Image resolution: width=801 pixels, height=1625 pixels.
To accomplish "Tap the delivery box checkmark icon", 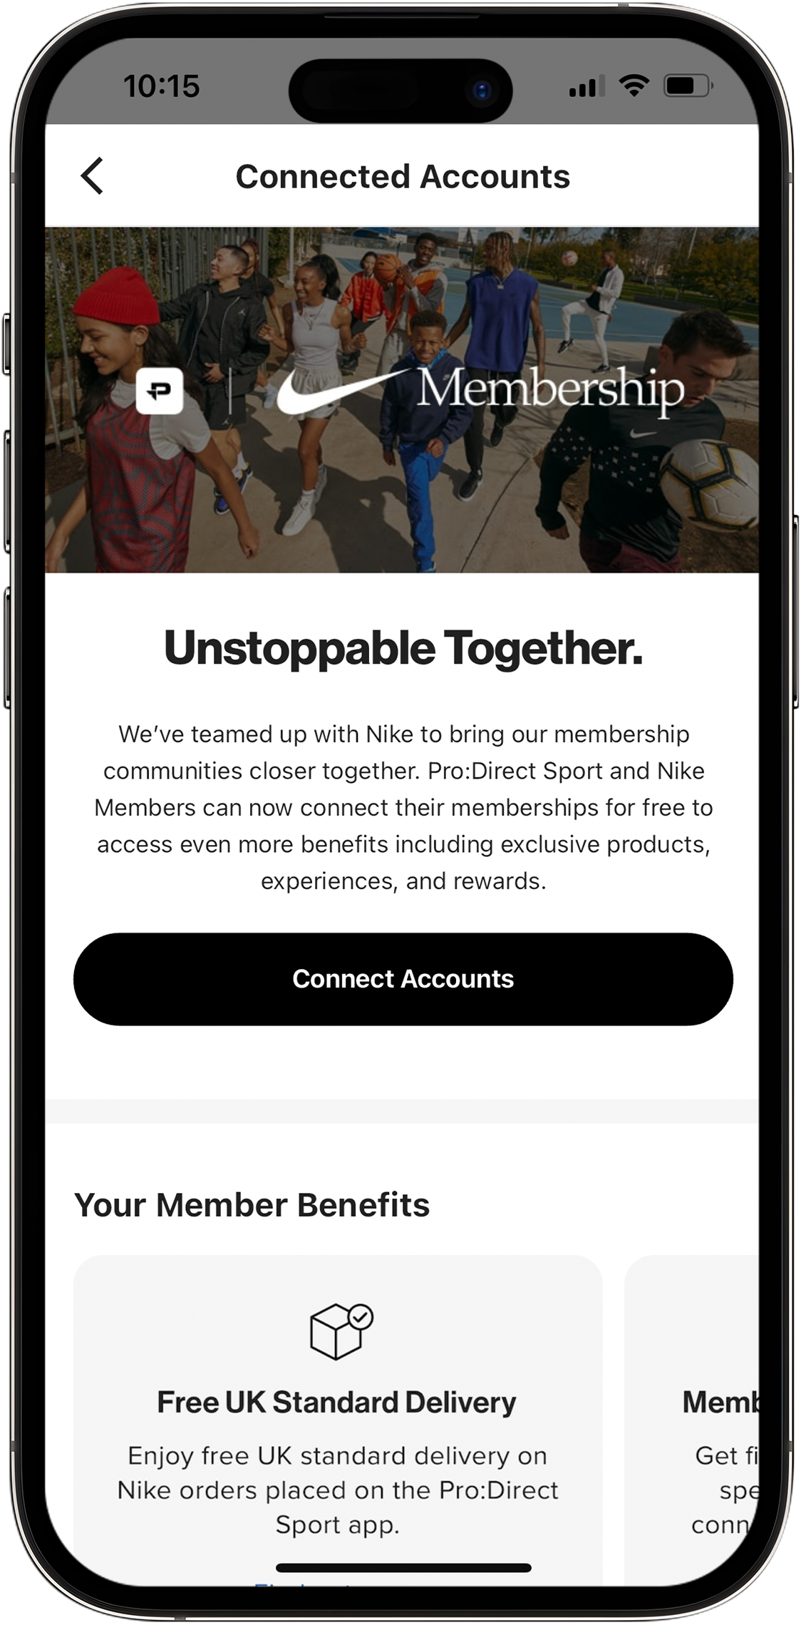I will click(x=341, y=1331).
